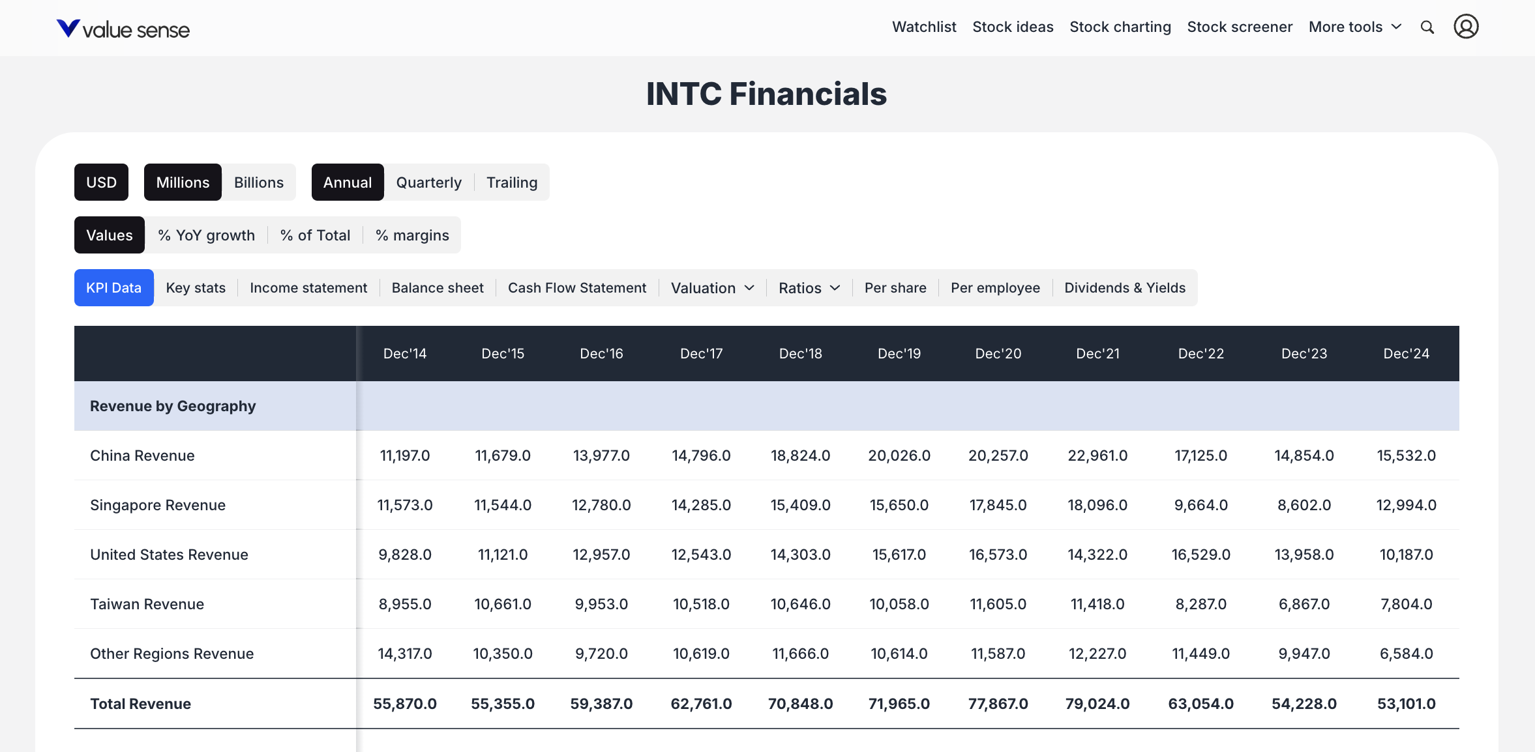Open the search icon in the header
This screenshot has width=1535, height=752.
(x=1427, y=27)
